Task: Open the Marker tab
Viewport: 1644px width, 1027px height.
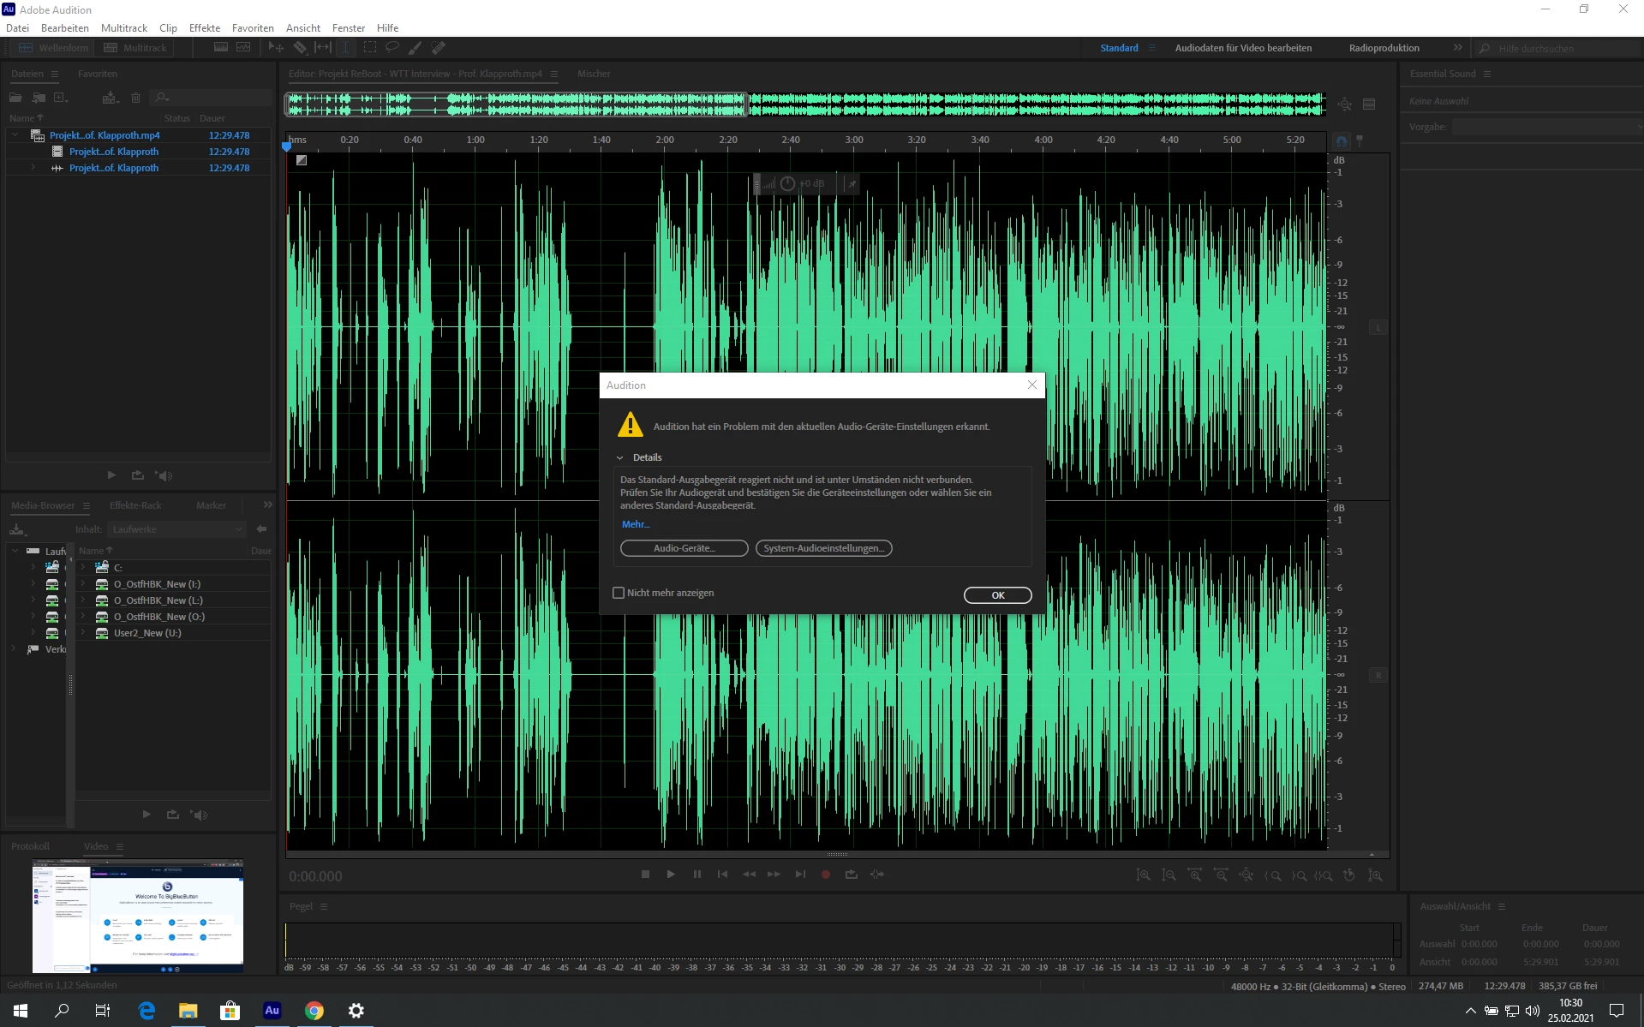Action: coord(211,505)
